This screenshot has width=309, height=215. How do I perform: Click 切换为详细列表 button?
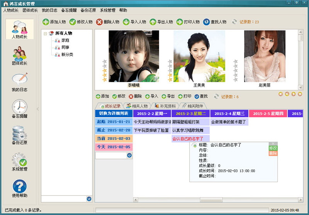(x=114, y=113)
